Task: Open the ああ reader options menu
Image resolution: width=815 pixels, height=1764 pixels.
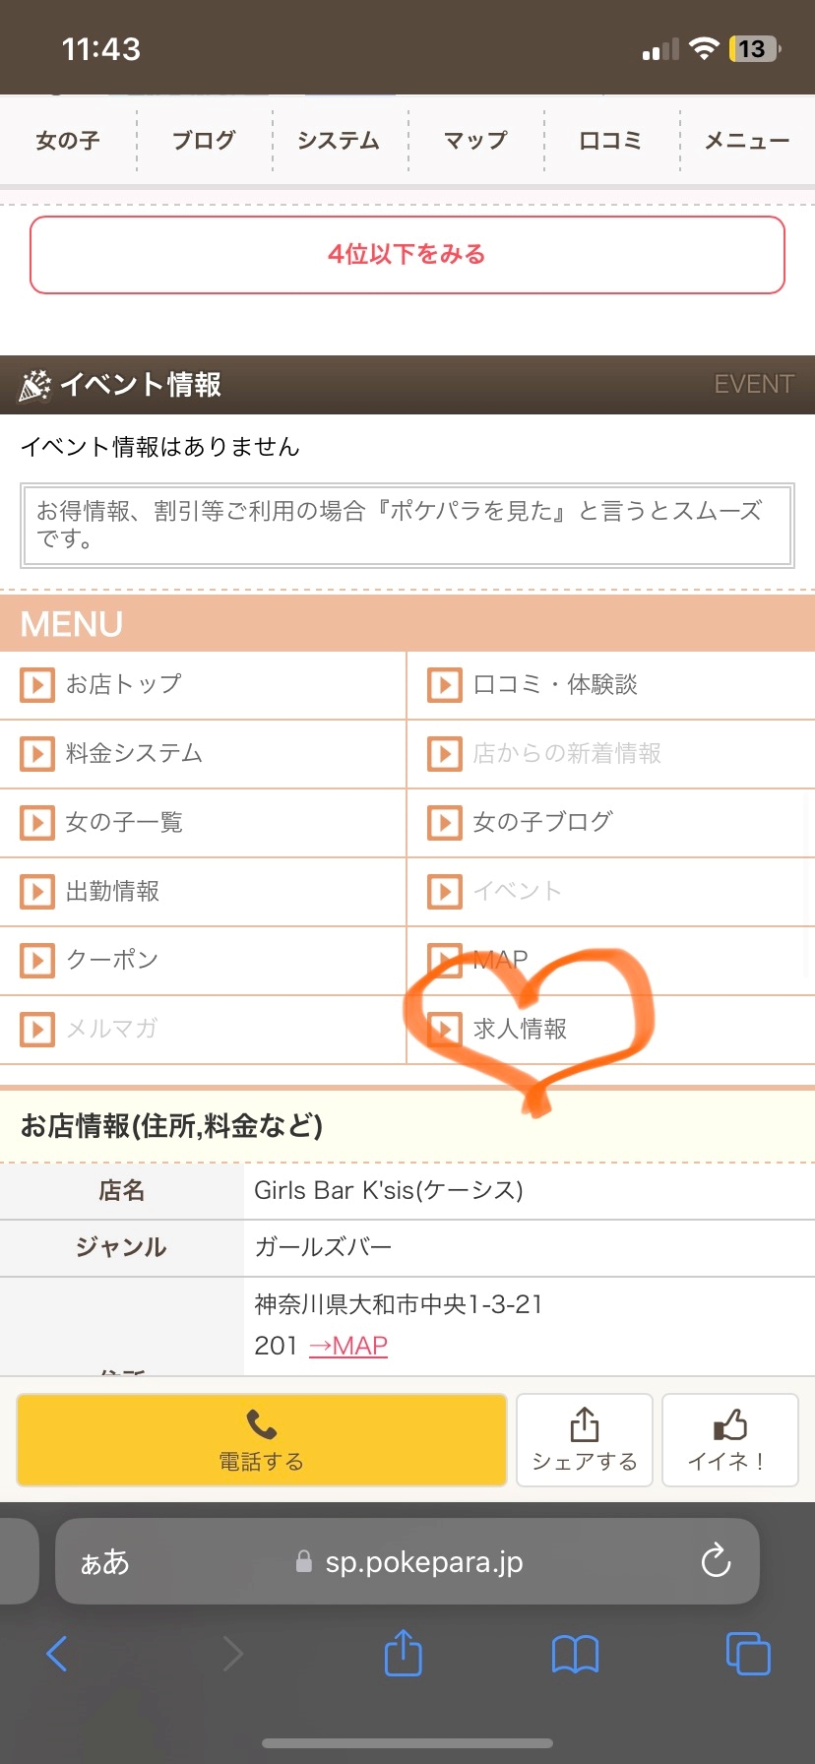Action: [105, 1562]
